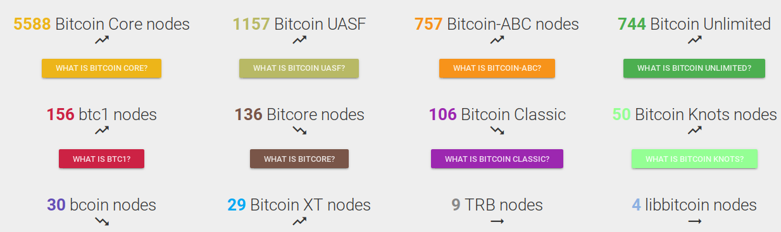Screen dimensions: 781x232
Task: Click the trend-up icon under Bitcoin-ABC nodes
Action: click(x=497, y=40)
